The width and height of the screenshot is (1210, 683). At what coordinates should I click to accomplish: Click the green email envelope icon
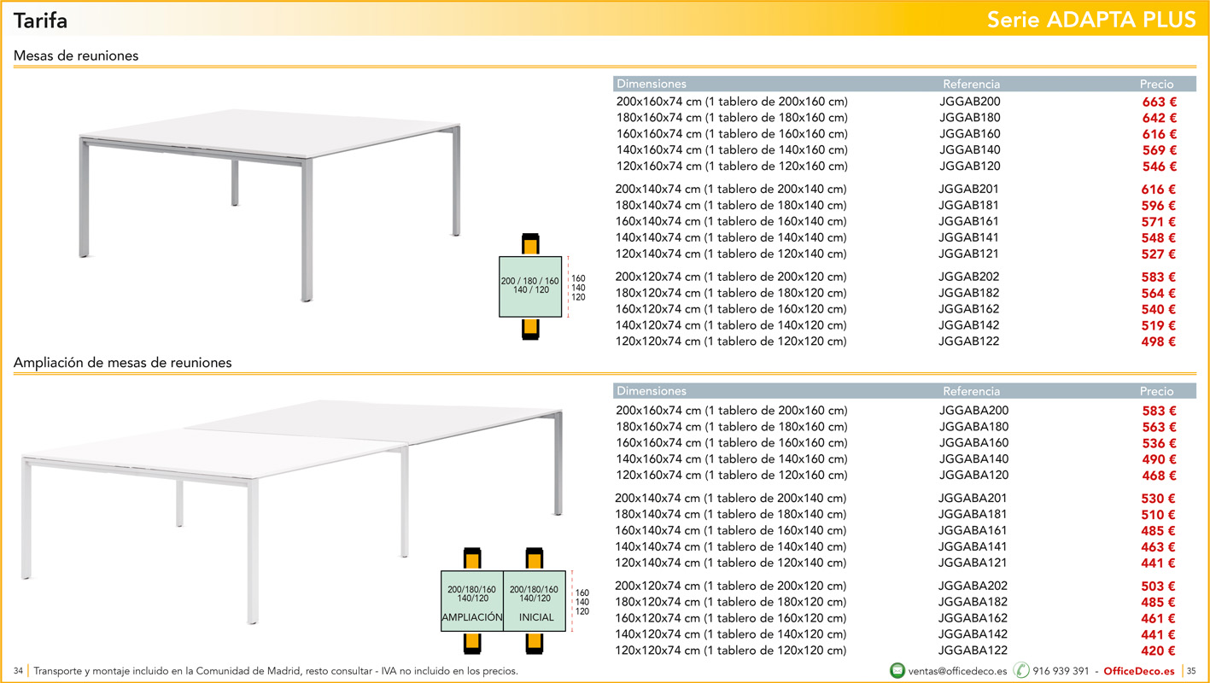click(x=897, y=670)
